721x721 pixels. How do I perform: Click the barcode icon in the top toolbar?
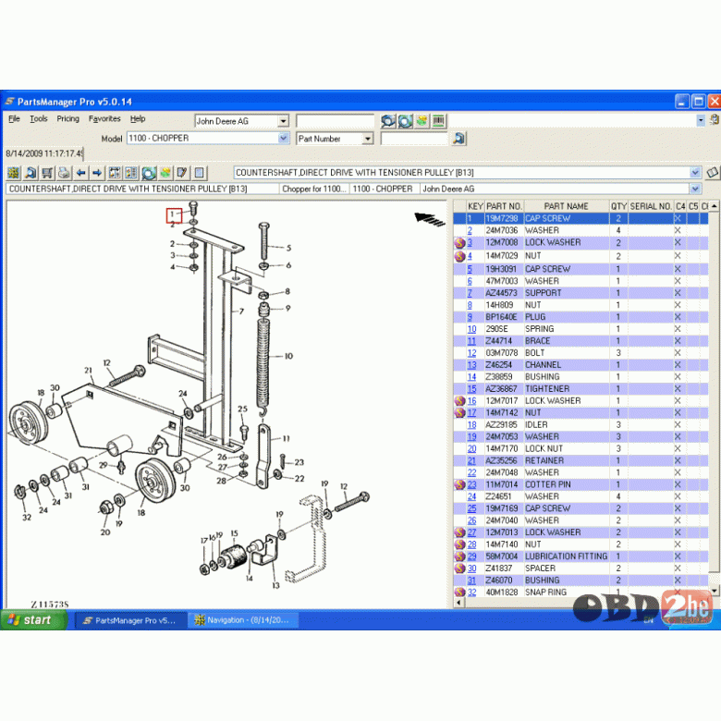click(439, 121)
